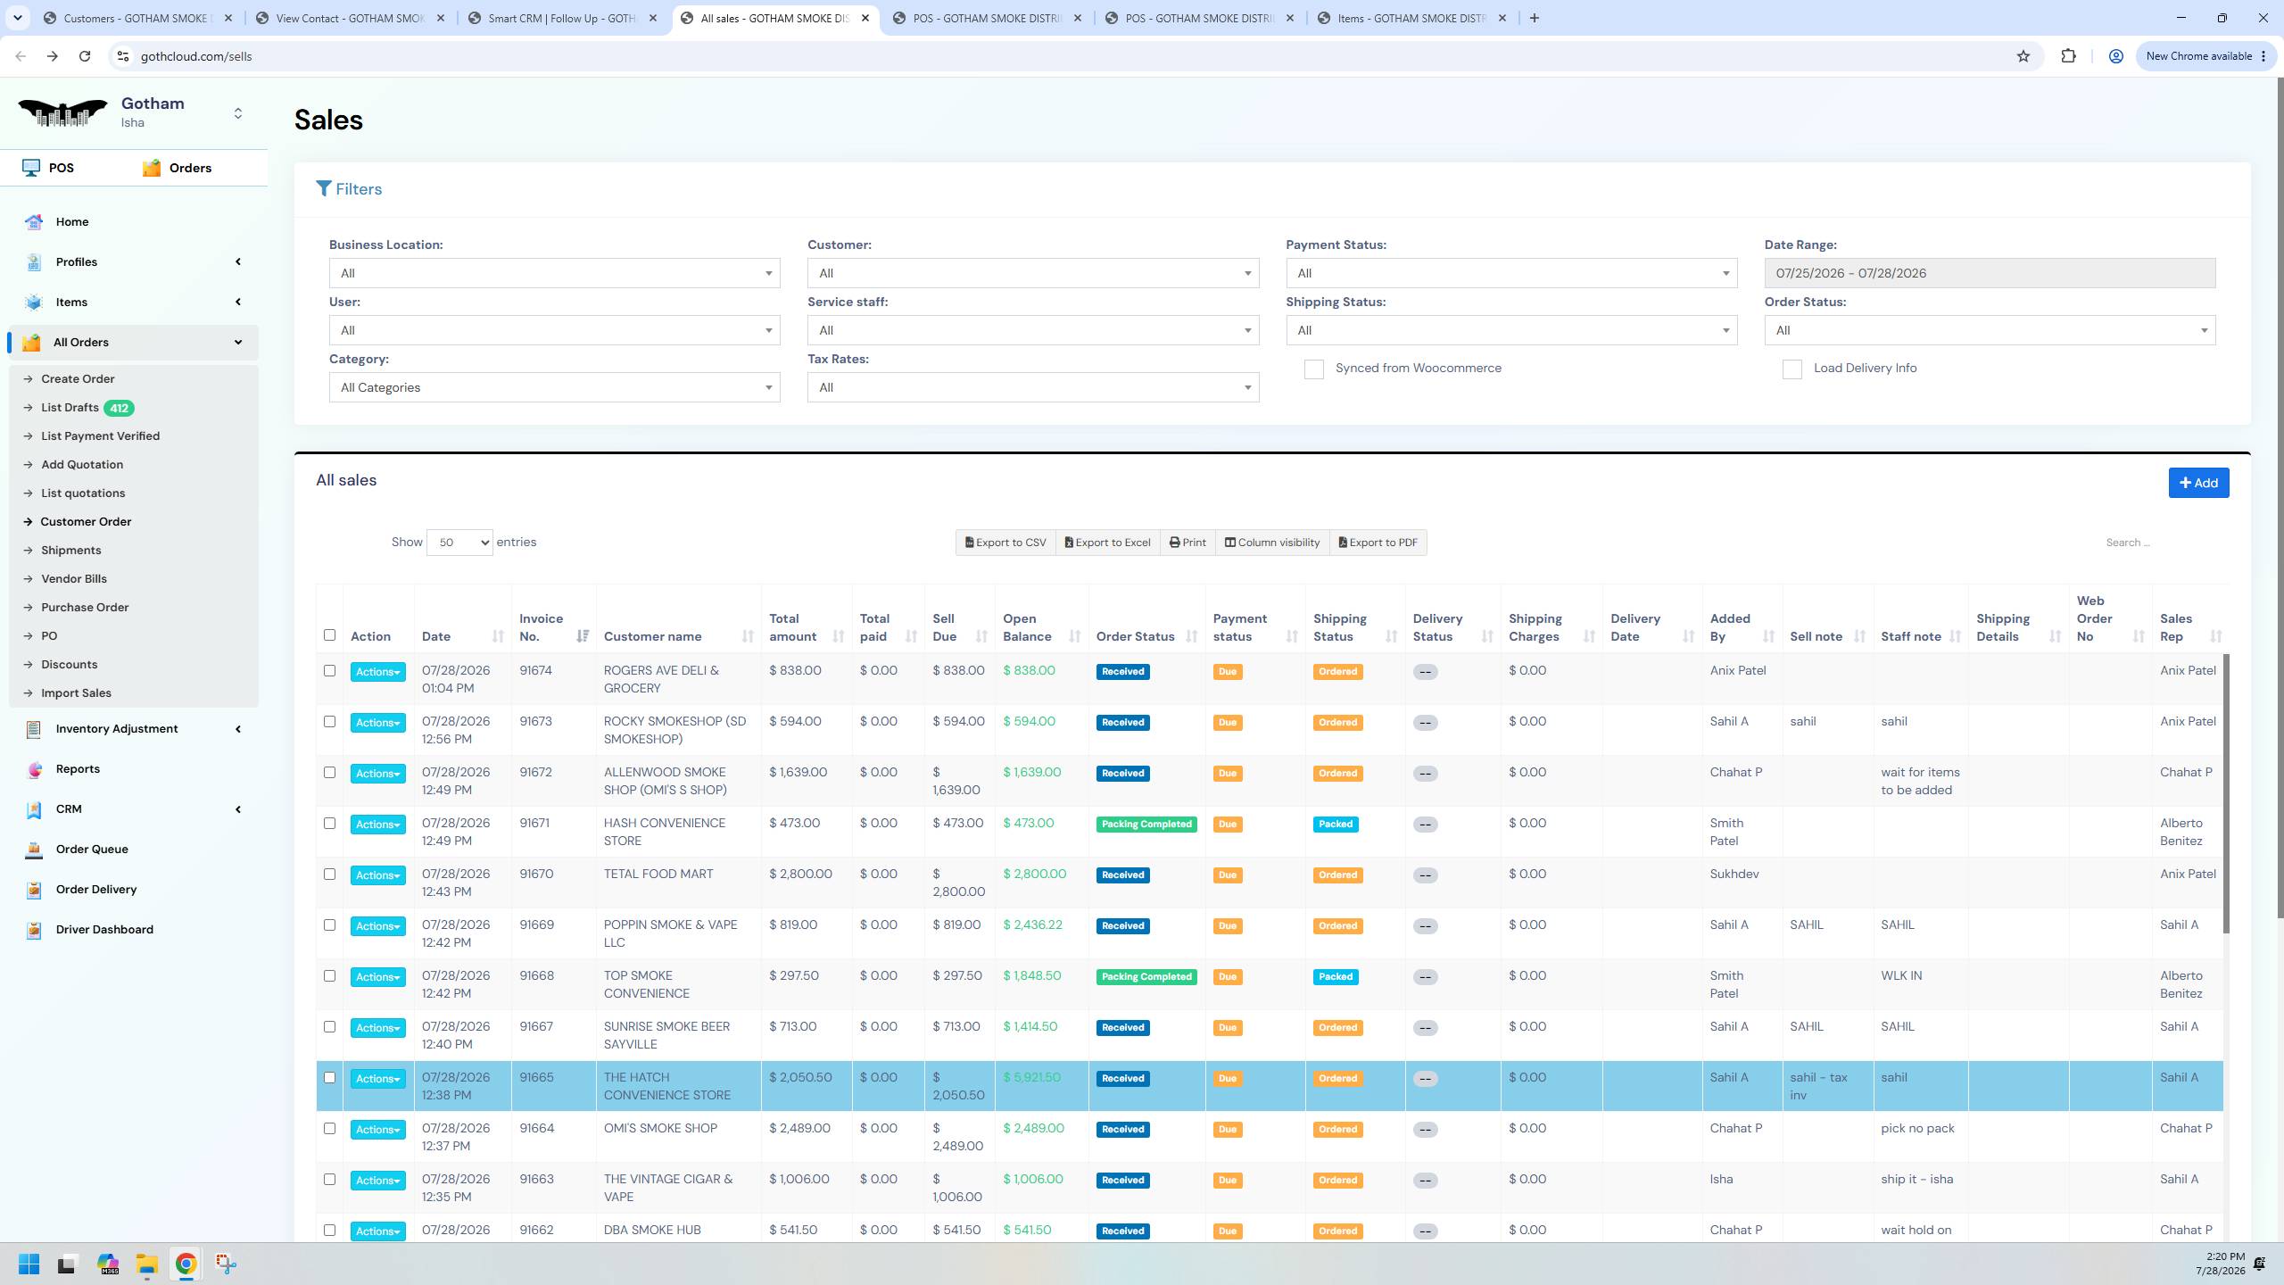Bookmark this page with star icon
2284x1285 pixels.
click(x=2023, y=56)
